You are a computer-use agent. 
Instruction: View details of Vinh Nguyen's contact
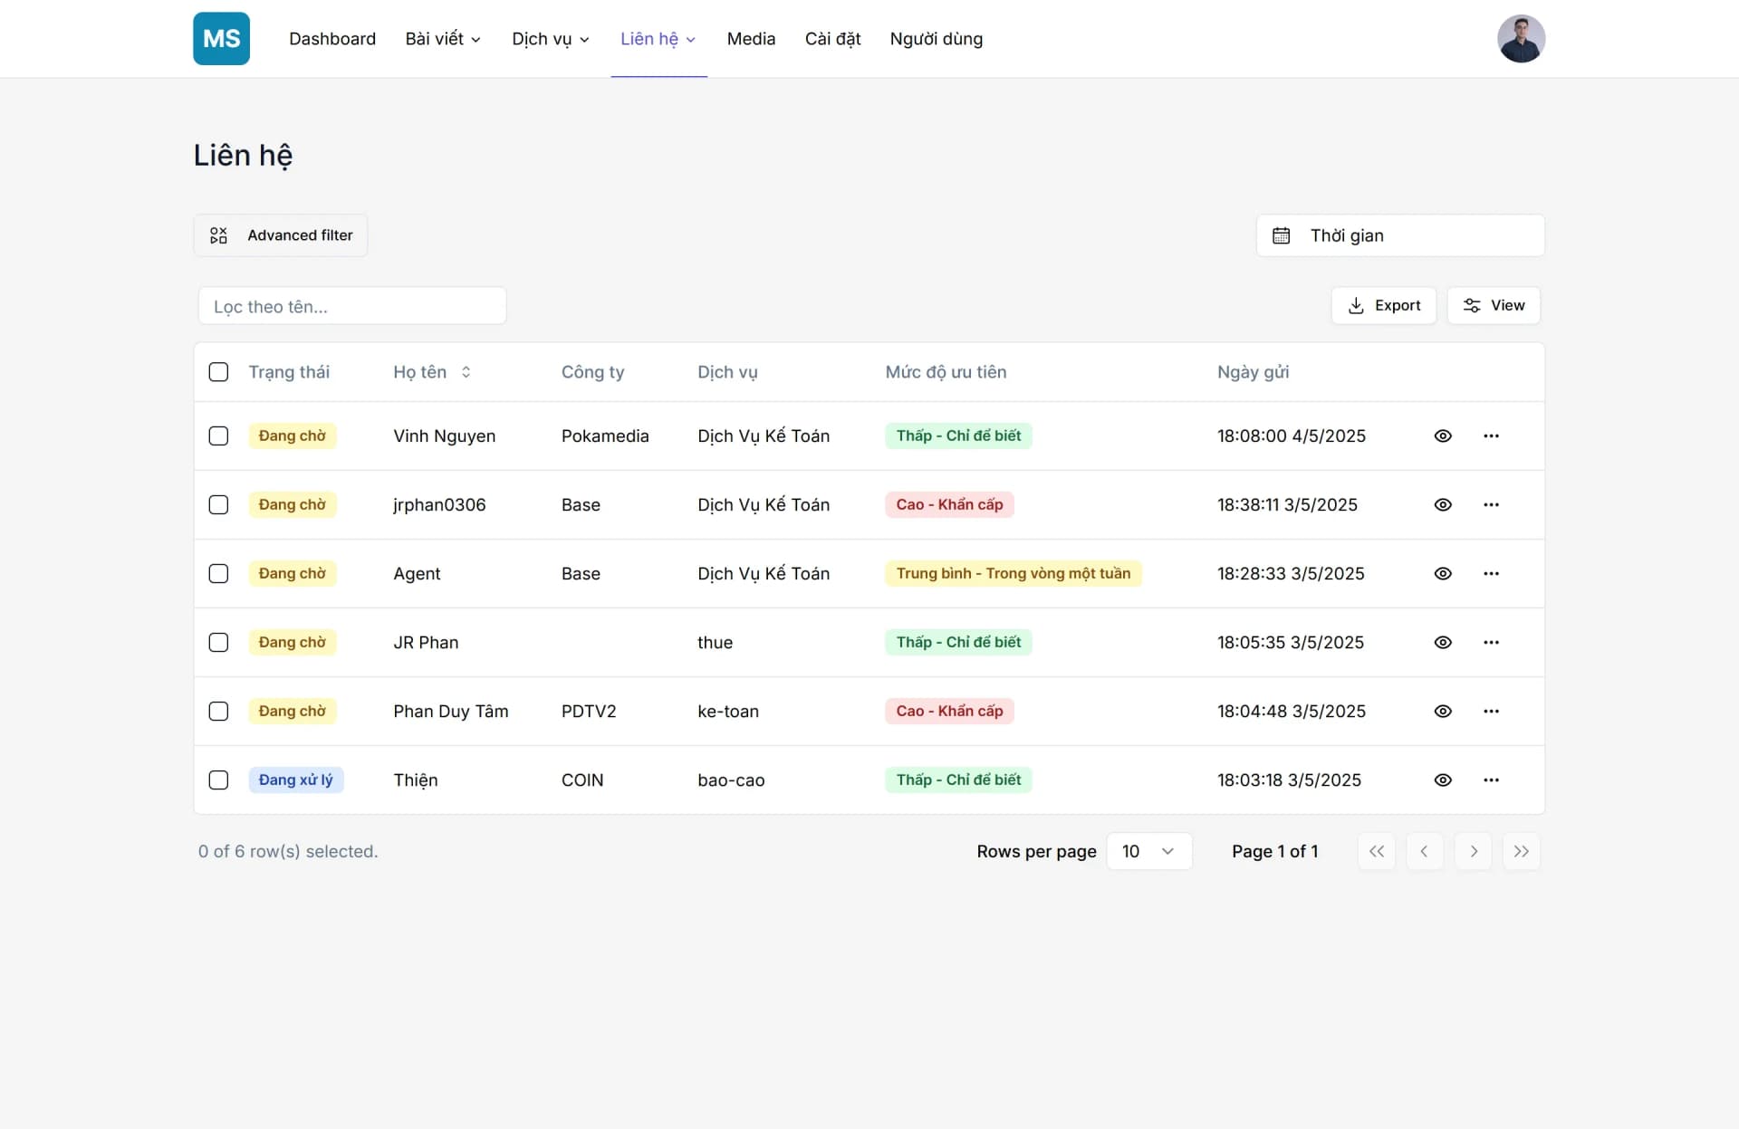[1443, 435]
